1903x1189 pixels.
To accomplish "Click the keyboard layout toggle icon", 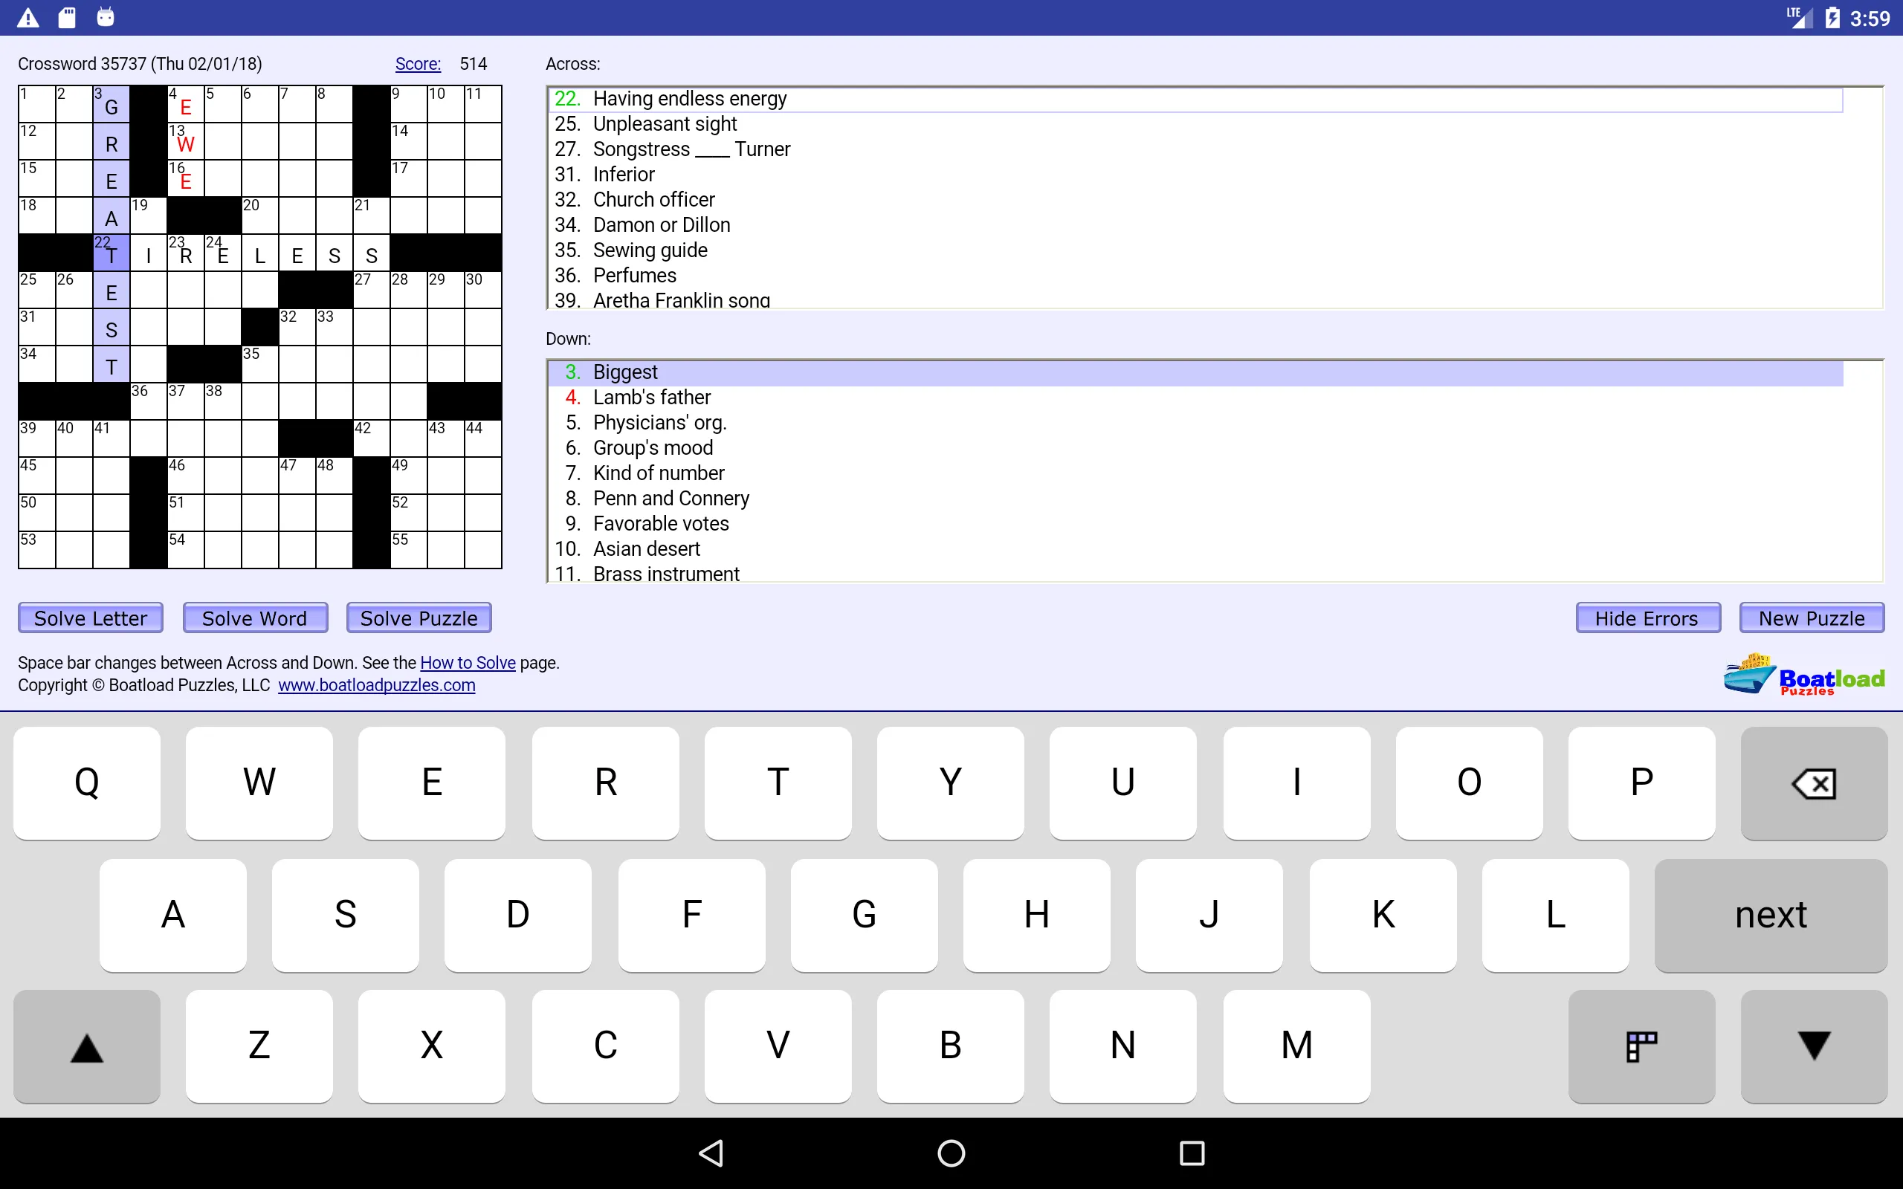I will [x=1640, y=1043].
